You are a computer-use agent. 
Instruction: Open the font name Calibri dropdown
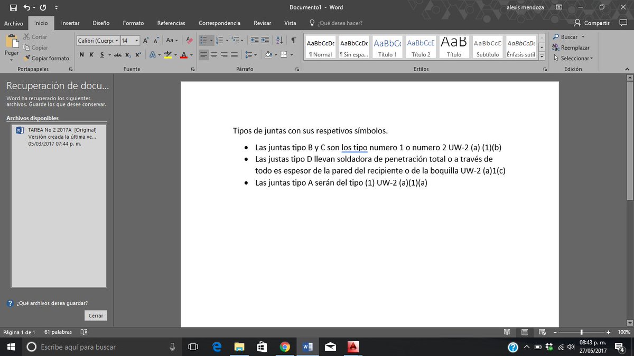(116, 41)
